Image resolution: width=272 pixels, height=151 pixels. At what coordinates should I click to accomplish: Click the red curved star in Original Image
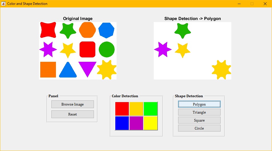48,30
